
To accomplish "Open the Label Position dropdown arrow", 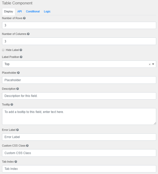I will pyautogui.click(x=153, y=64).
